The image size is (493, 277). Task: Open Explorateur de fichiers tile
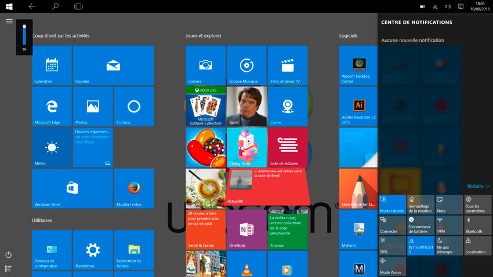134,250
